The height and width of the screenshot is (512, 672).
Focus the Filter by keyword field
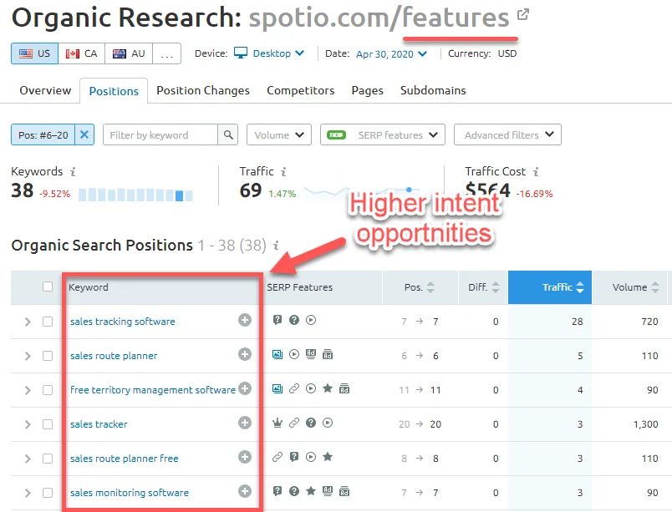160,134
